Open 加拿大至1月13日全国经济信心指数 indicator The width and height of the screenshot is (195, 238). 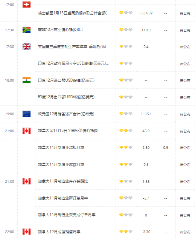pos(68,131)
